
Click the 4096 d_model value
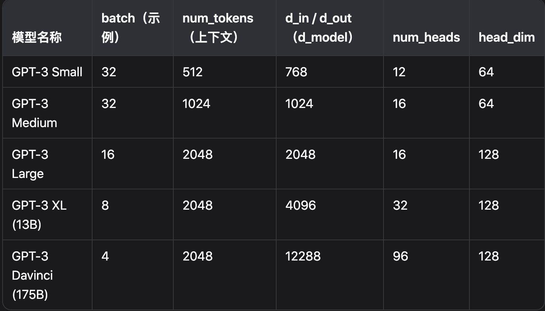tap(301, 205)
